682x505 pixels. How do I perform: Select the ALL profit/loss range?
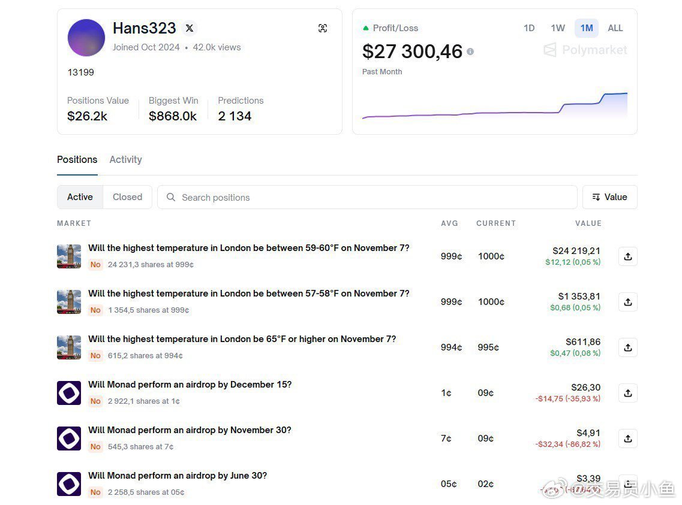615,28
